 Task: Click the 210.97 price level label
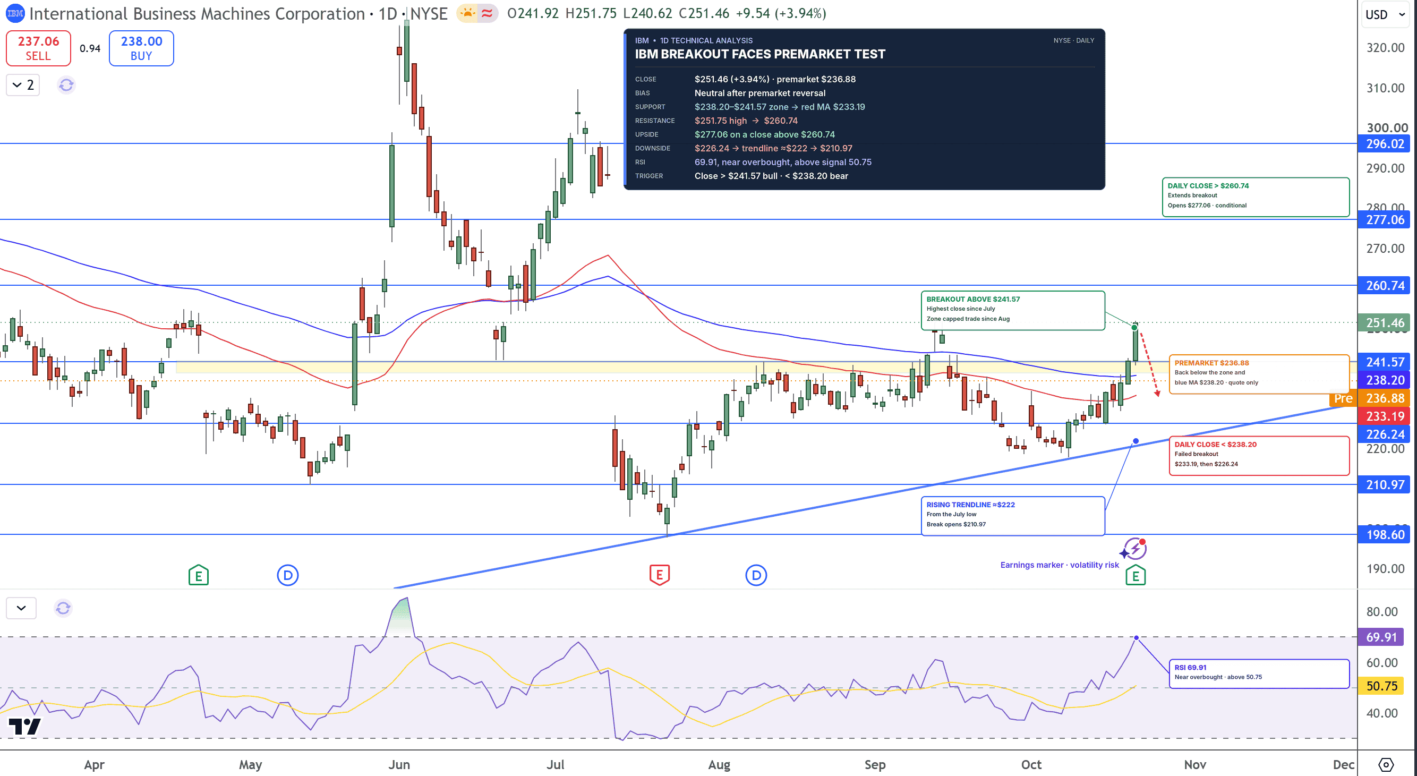tap(1385, 485)
